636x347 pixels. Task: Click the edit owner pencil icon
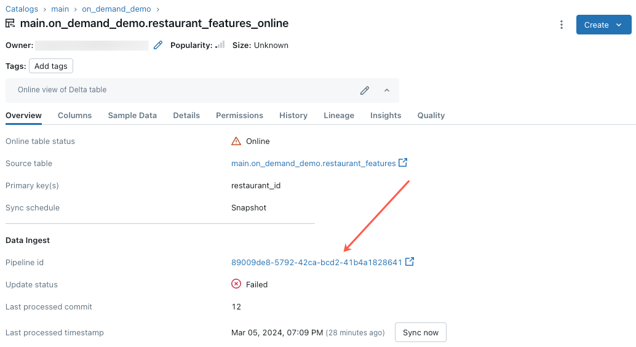click(158, 45)
